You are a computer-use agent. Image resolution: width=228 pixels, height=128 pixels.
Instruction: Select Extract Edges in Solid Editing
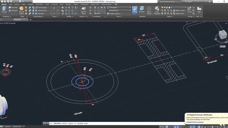pyautogui.click(x=42, y=7)
